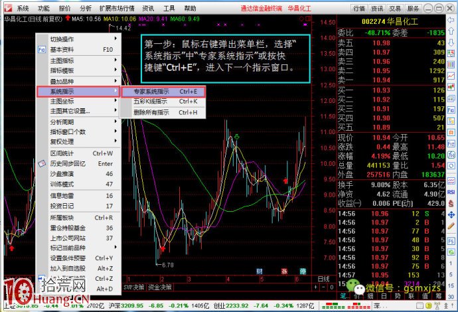
Task: Click the money bag icon in the sidebar
Action: tap(451, 204)
